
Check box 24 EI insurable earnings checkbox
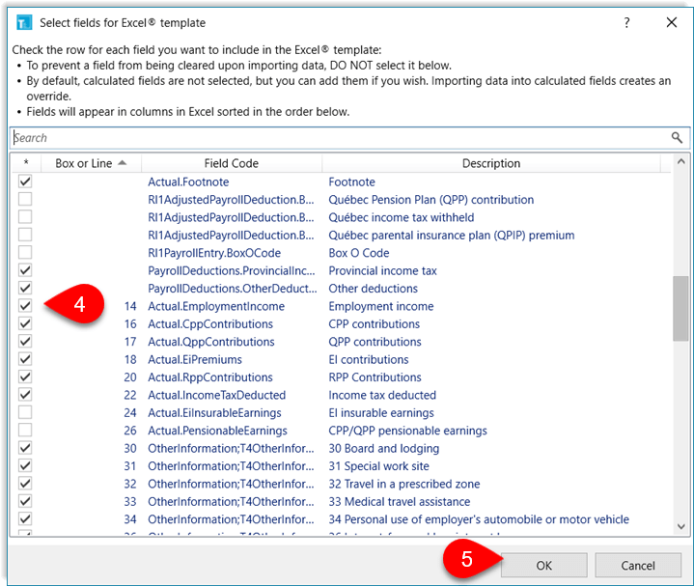(x=25, y=412)
